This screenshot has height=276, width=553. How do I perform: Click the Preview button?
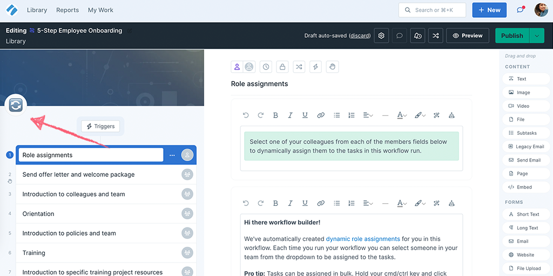468,36
